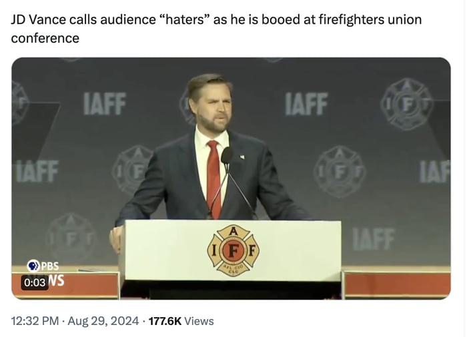Click the IAFF text left of the speaker's head
Screen dimensions: 467x337
[x=104, y=103]
